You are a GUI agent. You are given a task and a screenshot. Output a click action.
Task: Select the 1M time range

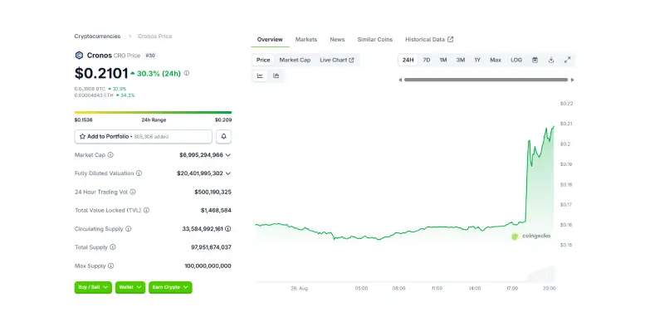click(443, 60)
